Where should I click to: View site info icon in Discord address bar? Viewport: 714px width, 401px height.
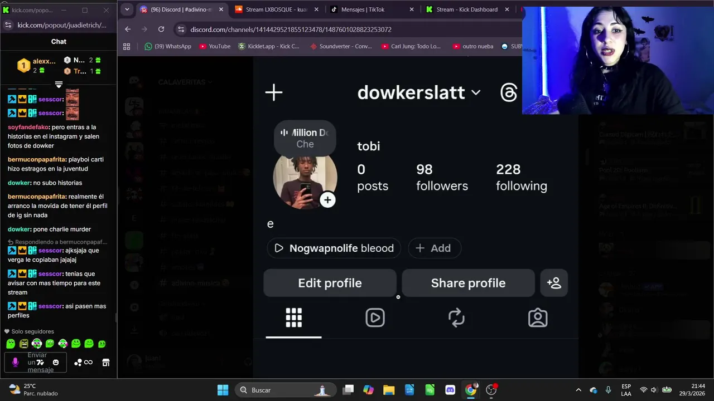click(180, 30)
